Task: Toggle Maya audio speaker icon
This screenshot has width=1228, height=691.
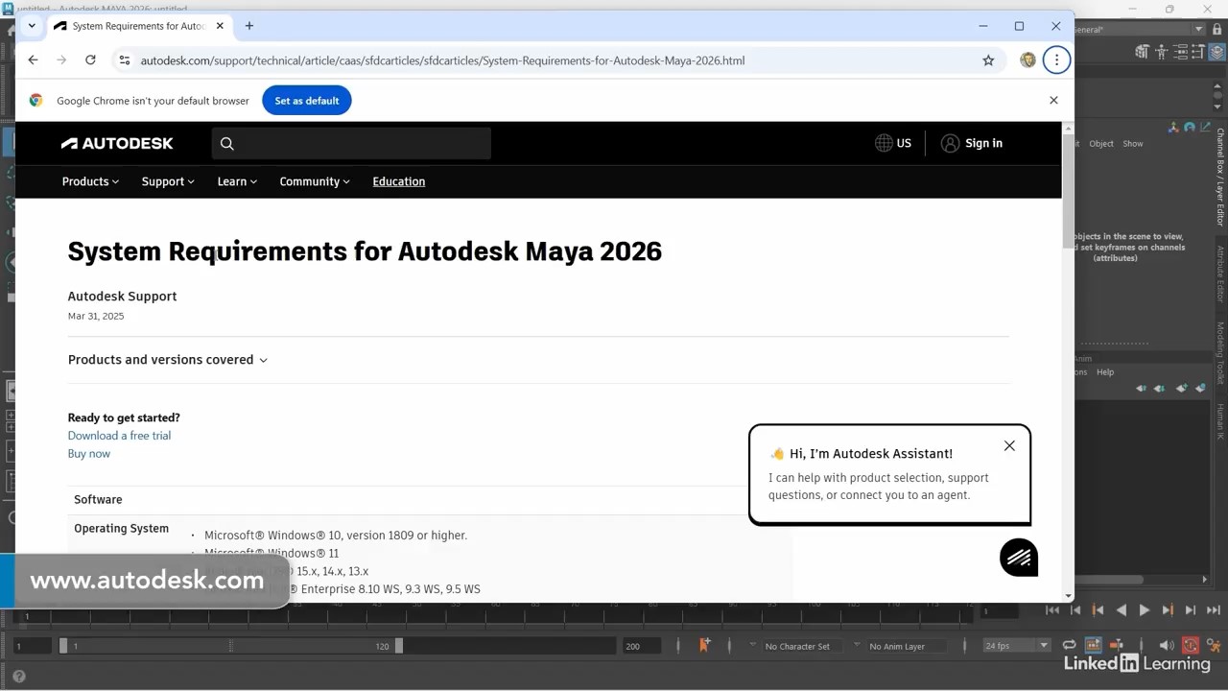Action: [x=1166, y=646]
